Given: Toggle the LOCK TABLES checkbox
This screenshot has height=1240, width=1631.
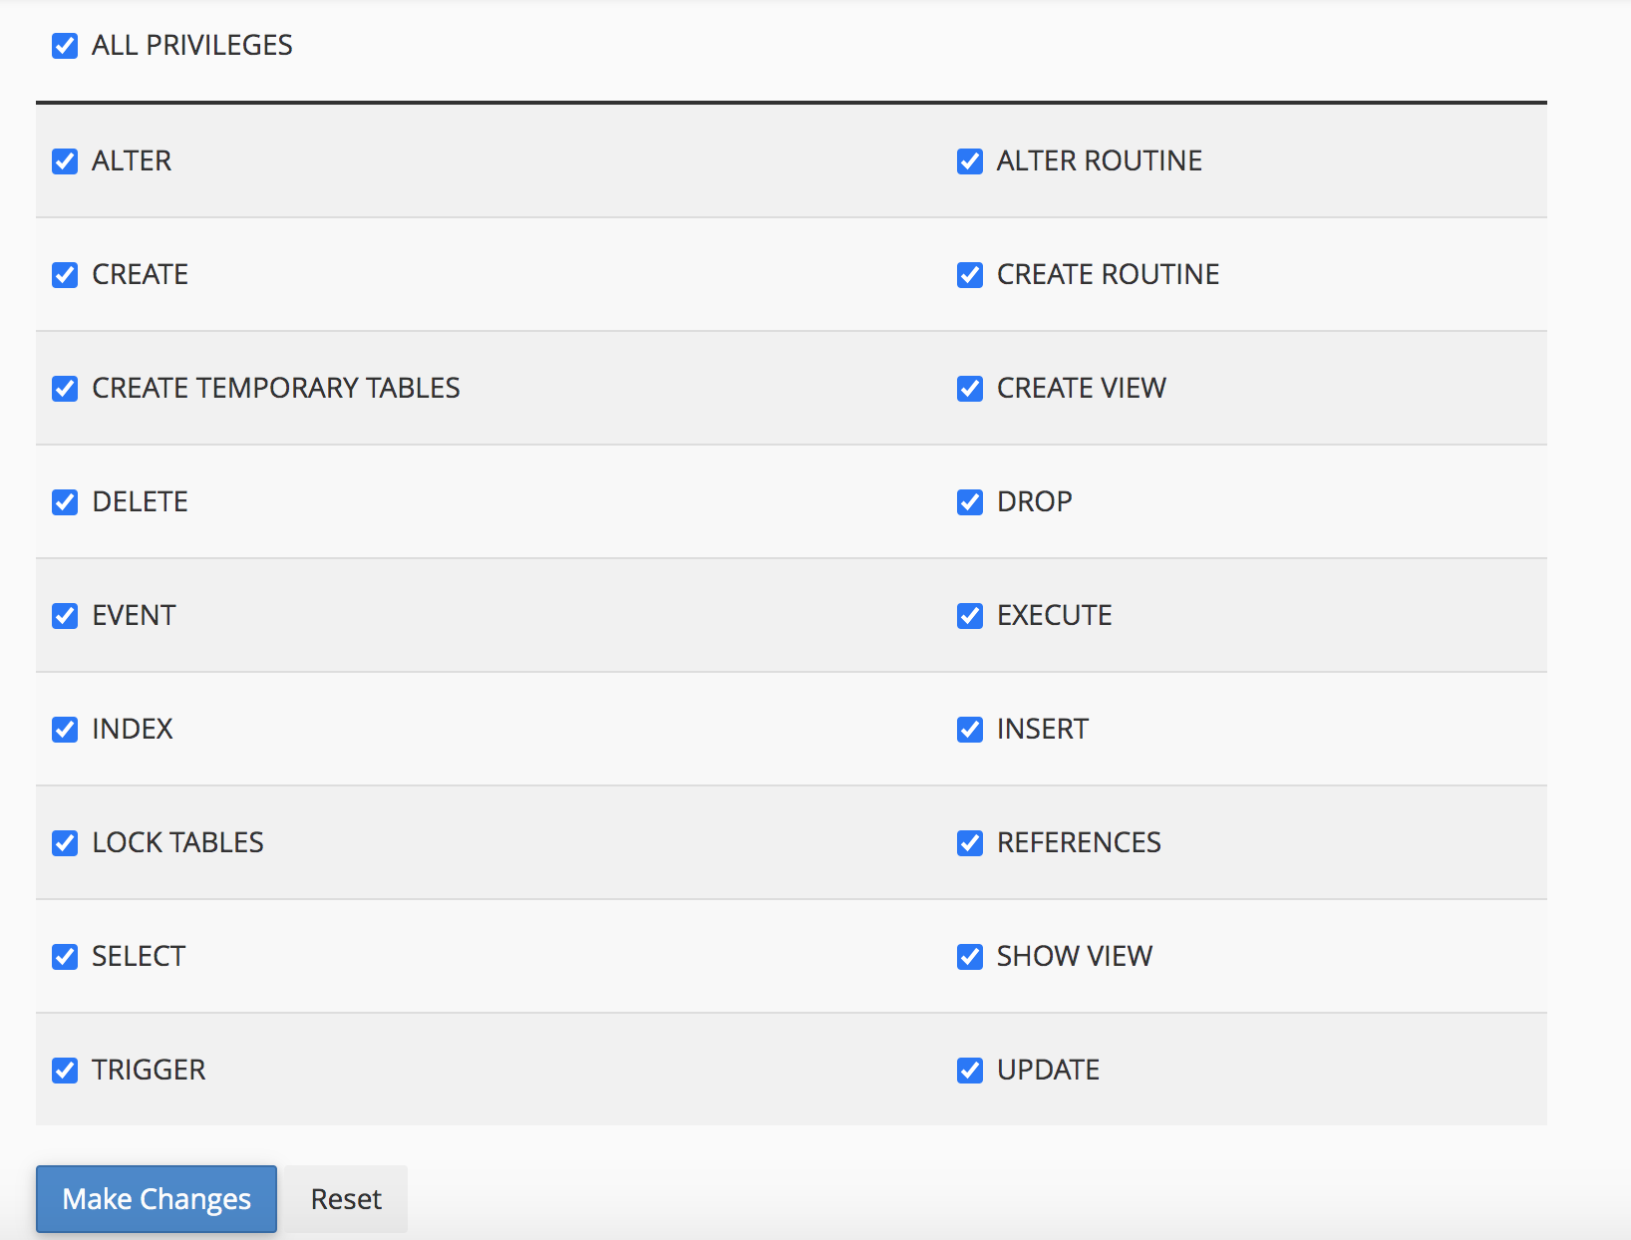Looking at the screenshot, I should tap(65, 843).
